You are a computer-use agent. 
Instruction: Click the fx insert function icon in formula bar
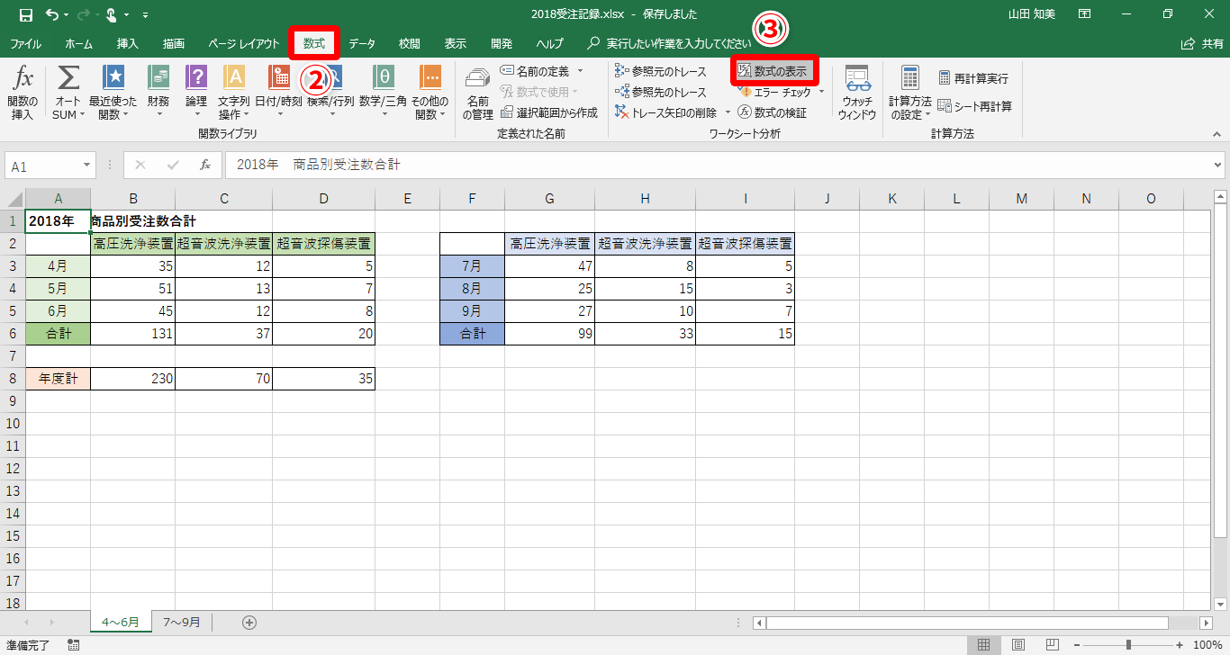point(205,166)
